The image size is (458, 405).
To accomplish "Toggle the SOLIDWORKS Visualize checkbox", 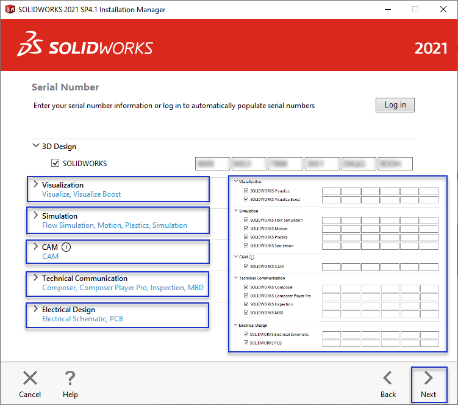I will 246,191.
